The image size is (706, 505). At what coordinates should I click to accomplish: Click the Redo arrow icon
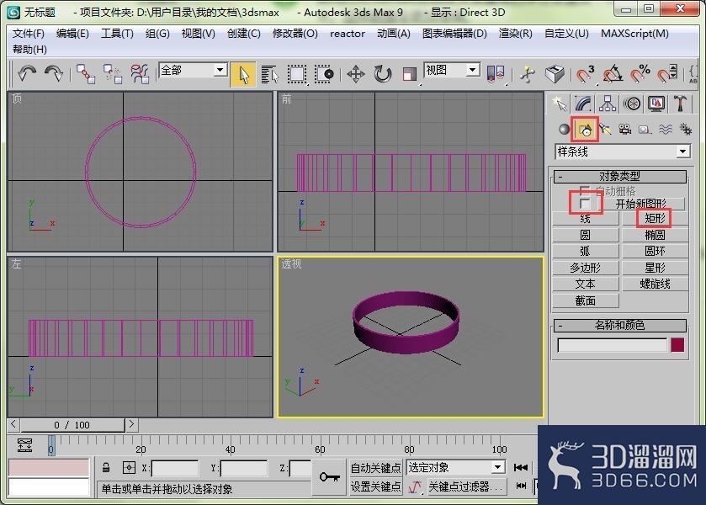[54, 73]
